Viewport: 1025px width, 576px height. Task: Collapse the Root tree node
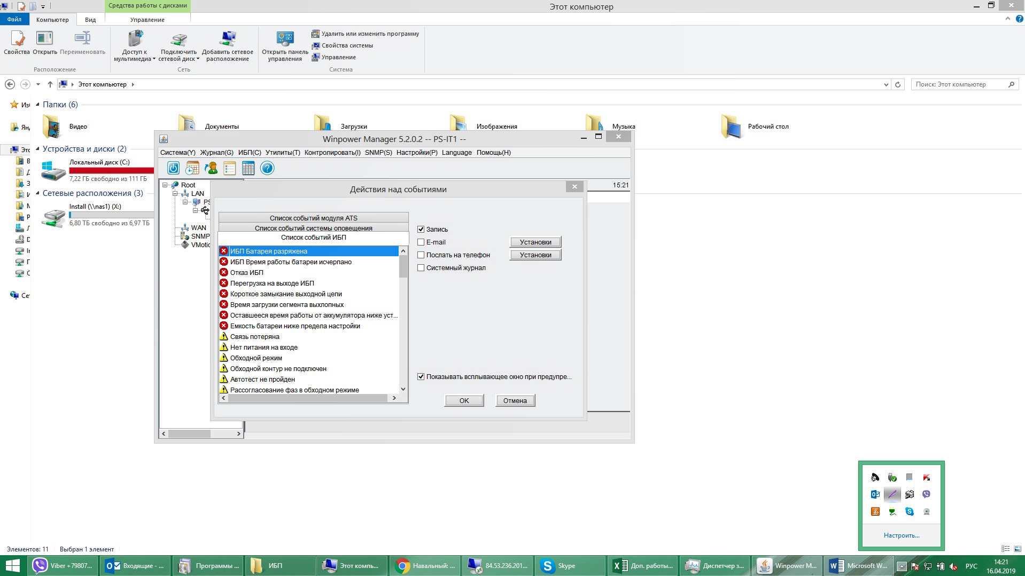(x=165, y=185)
